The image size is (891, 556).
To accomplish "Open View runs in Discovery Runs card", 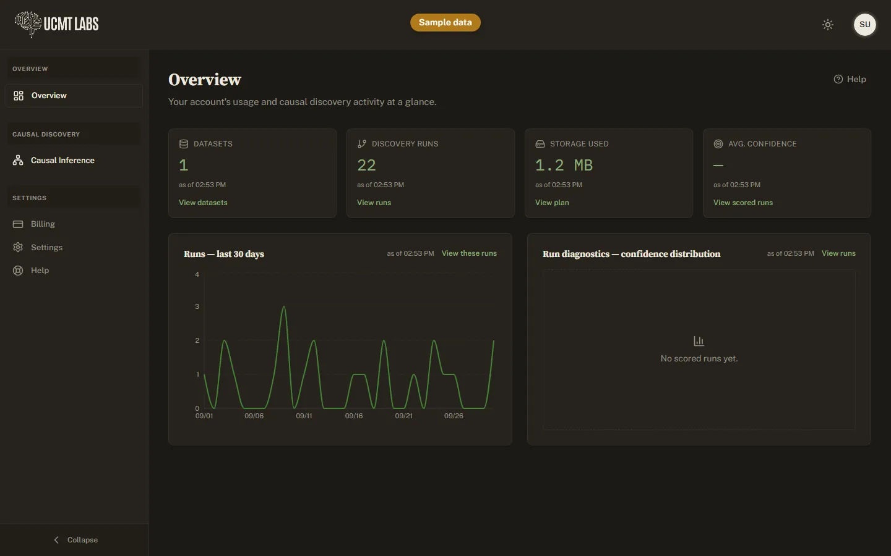I will pyautogui.click(x=374, y=203).
